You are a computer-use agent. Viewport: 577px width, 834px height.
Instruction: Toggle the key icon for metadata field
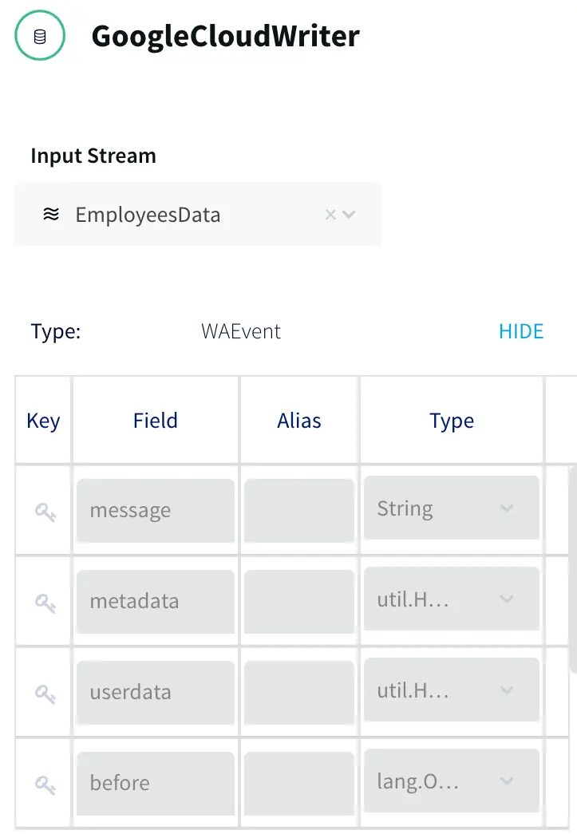(45, 603)
